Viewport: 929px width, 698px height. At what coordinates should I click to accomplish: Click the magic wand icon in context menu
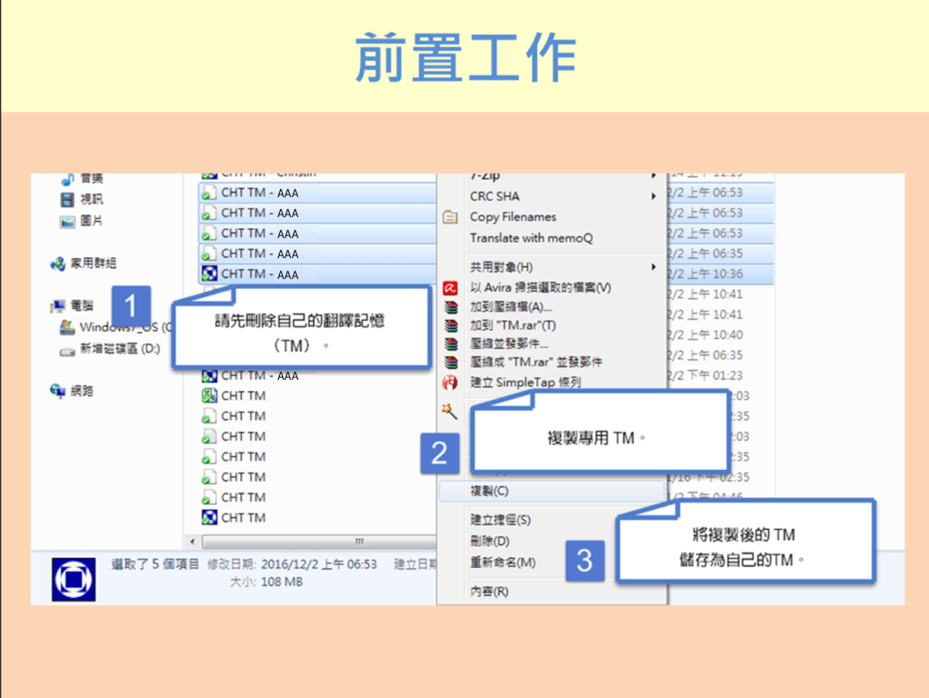(449, 411)
